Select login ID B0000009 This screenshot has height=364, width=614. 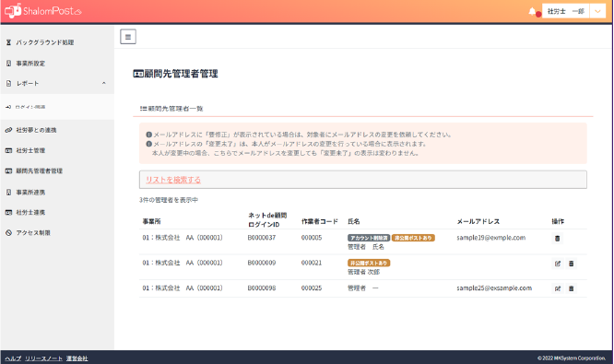(x=262, y=263)
